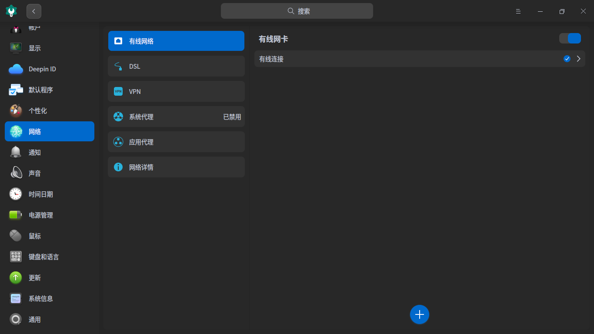This screenshot has width=594, height=334.
Task: Click the 网络详情 info icon
Action: (x=118, y=167)
